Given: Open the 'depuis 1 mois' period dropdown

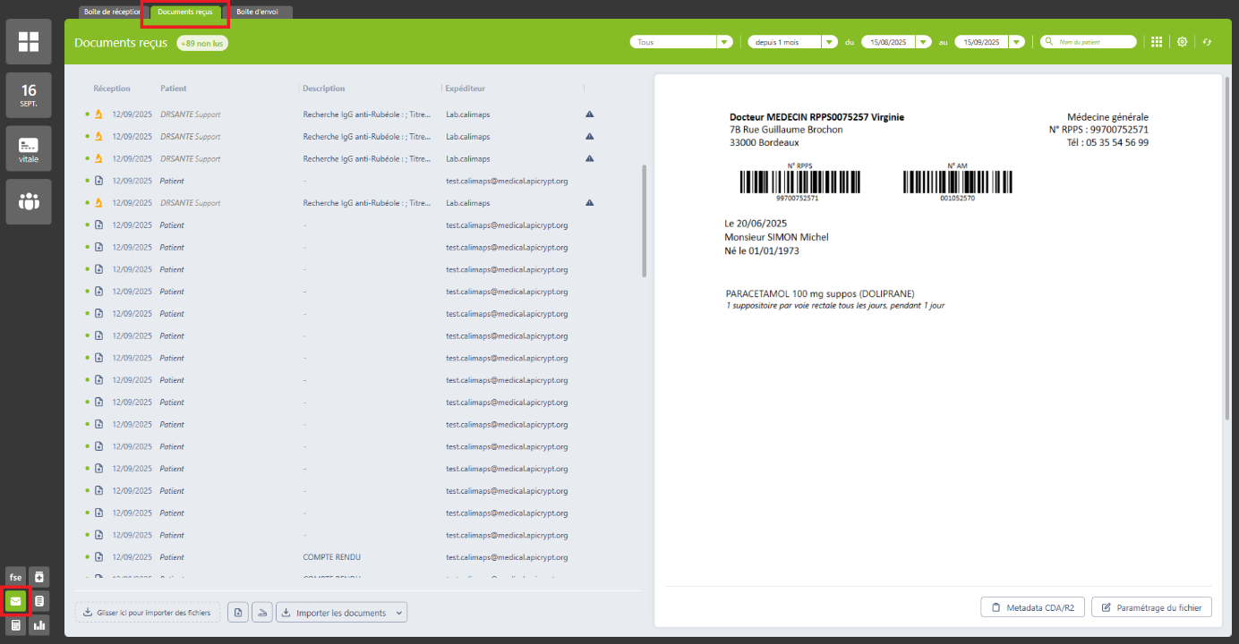Looking at the screenshot, I should pos(829,42).
